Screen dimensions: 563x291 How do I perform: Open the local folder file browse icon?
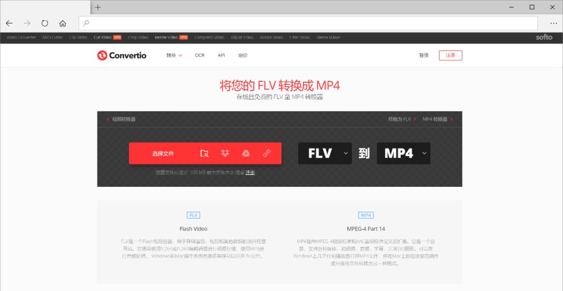204,154
